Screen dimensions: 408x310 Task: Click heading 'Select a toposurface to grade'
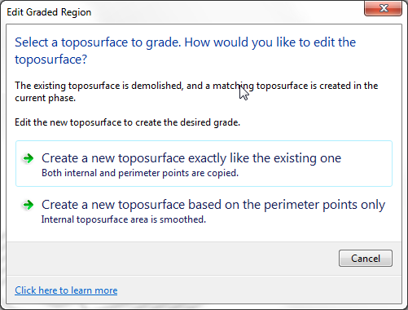coord(185,51)
